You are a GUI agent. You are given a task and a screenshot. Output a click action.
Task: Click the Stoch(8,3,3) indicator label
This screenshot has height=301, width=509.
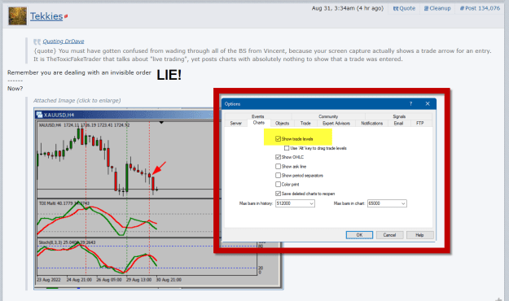(67, 242)
